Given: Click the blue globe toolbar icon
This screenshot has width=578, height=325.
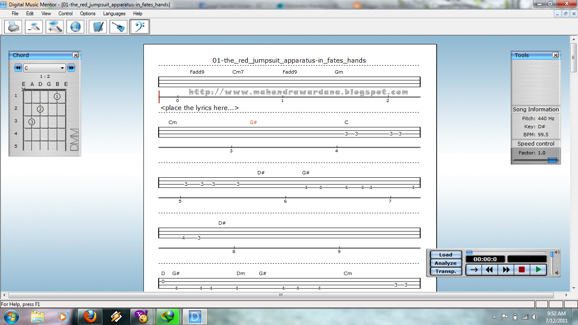Looking at the screenshot, I should tap(75, 27).
